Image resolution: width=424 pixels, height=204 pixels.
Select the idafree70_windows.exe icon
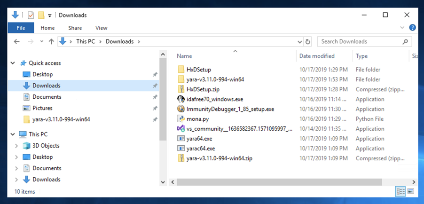point(181,99)
